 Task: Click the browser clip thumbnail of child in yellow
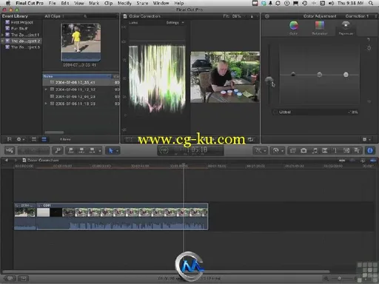81,42
